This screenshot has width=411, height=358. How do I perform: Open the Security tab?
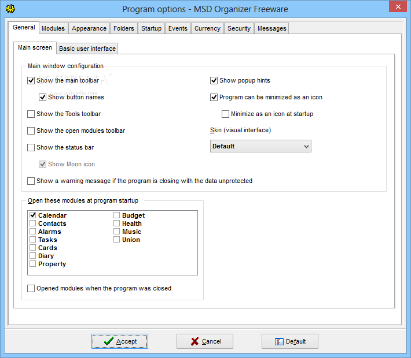239,28
